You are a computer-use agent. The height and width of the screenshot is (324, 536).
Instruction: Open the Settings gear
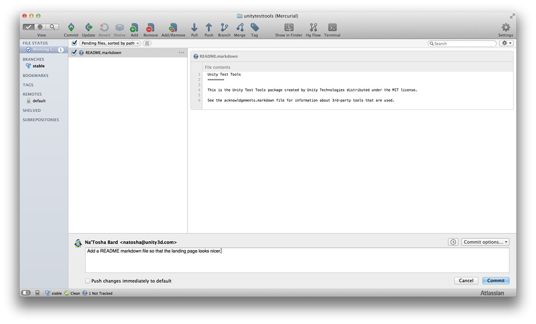point(505,28)
